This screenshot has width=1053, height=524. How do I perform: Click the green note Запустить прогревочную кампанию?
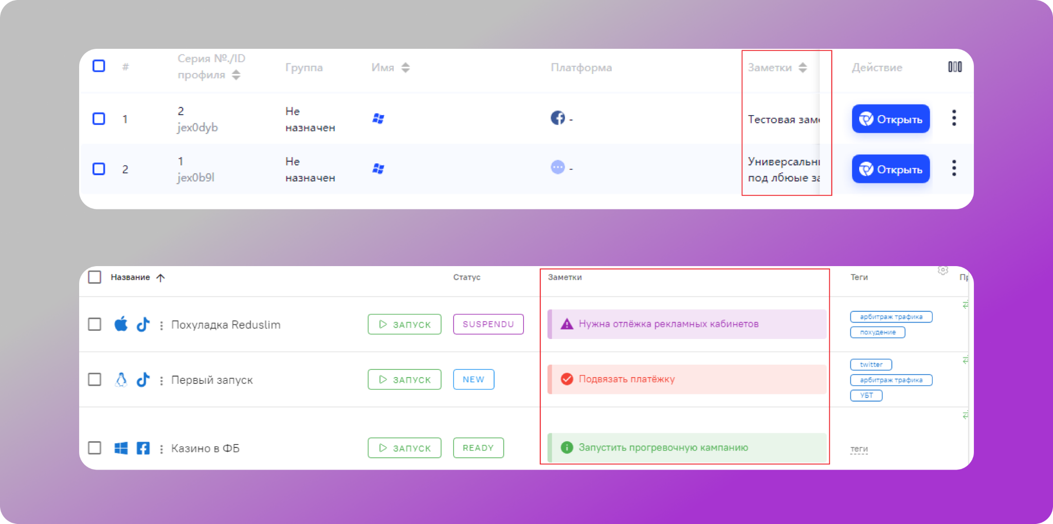686,447
